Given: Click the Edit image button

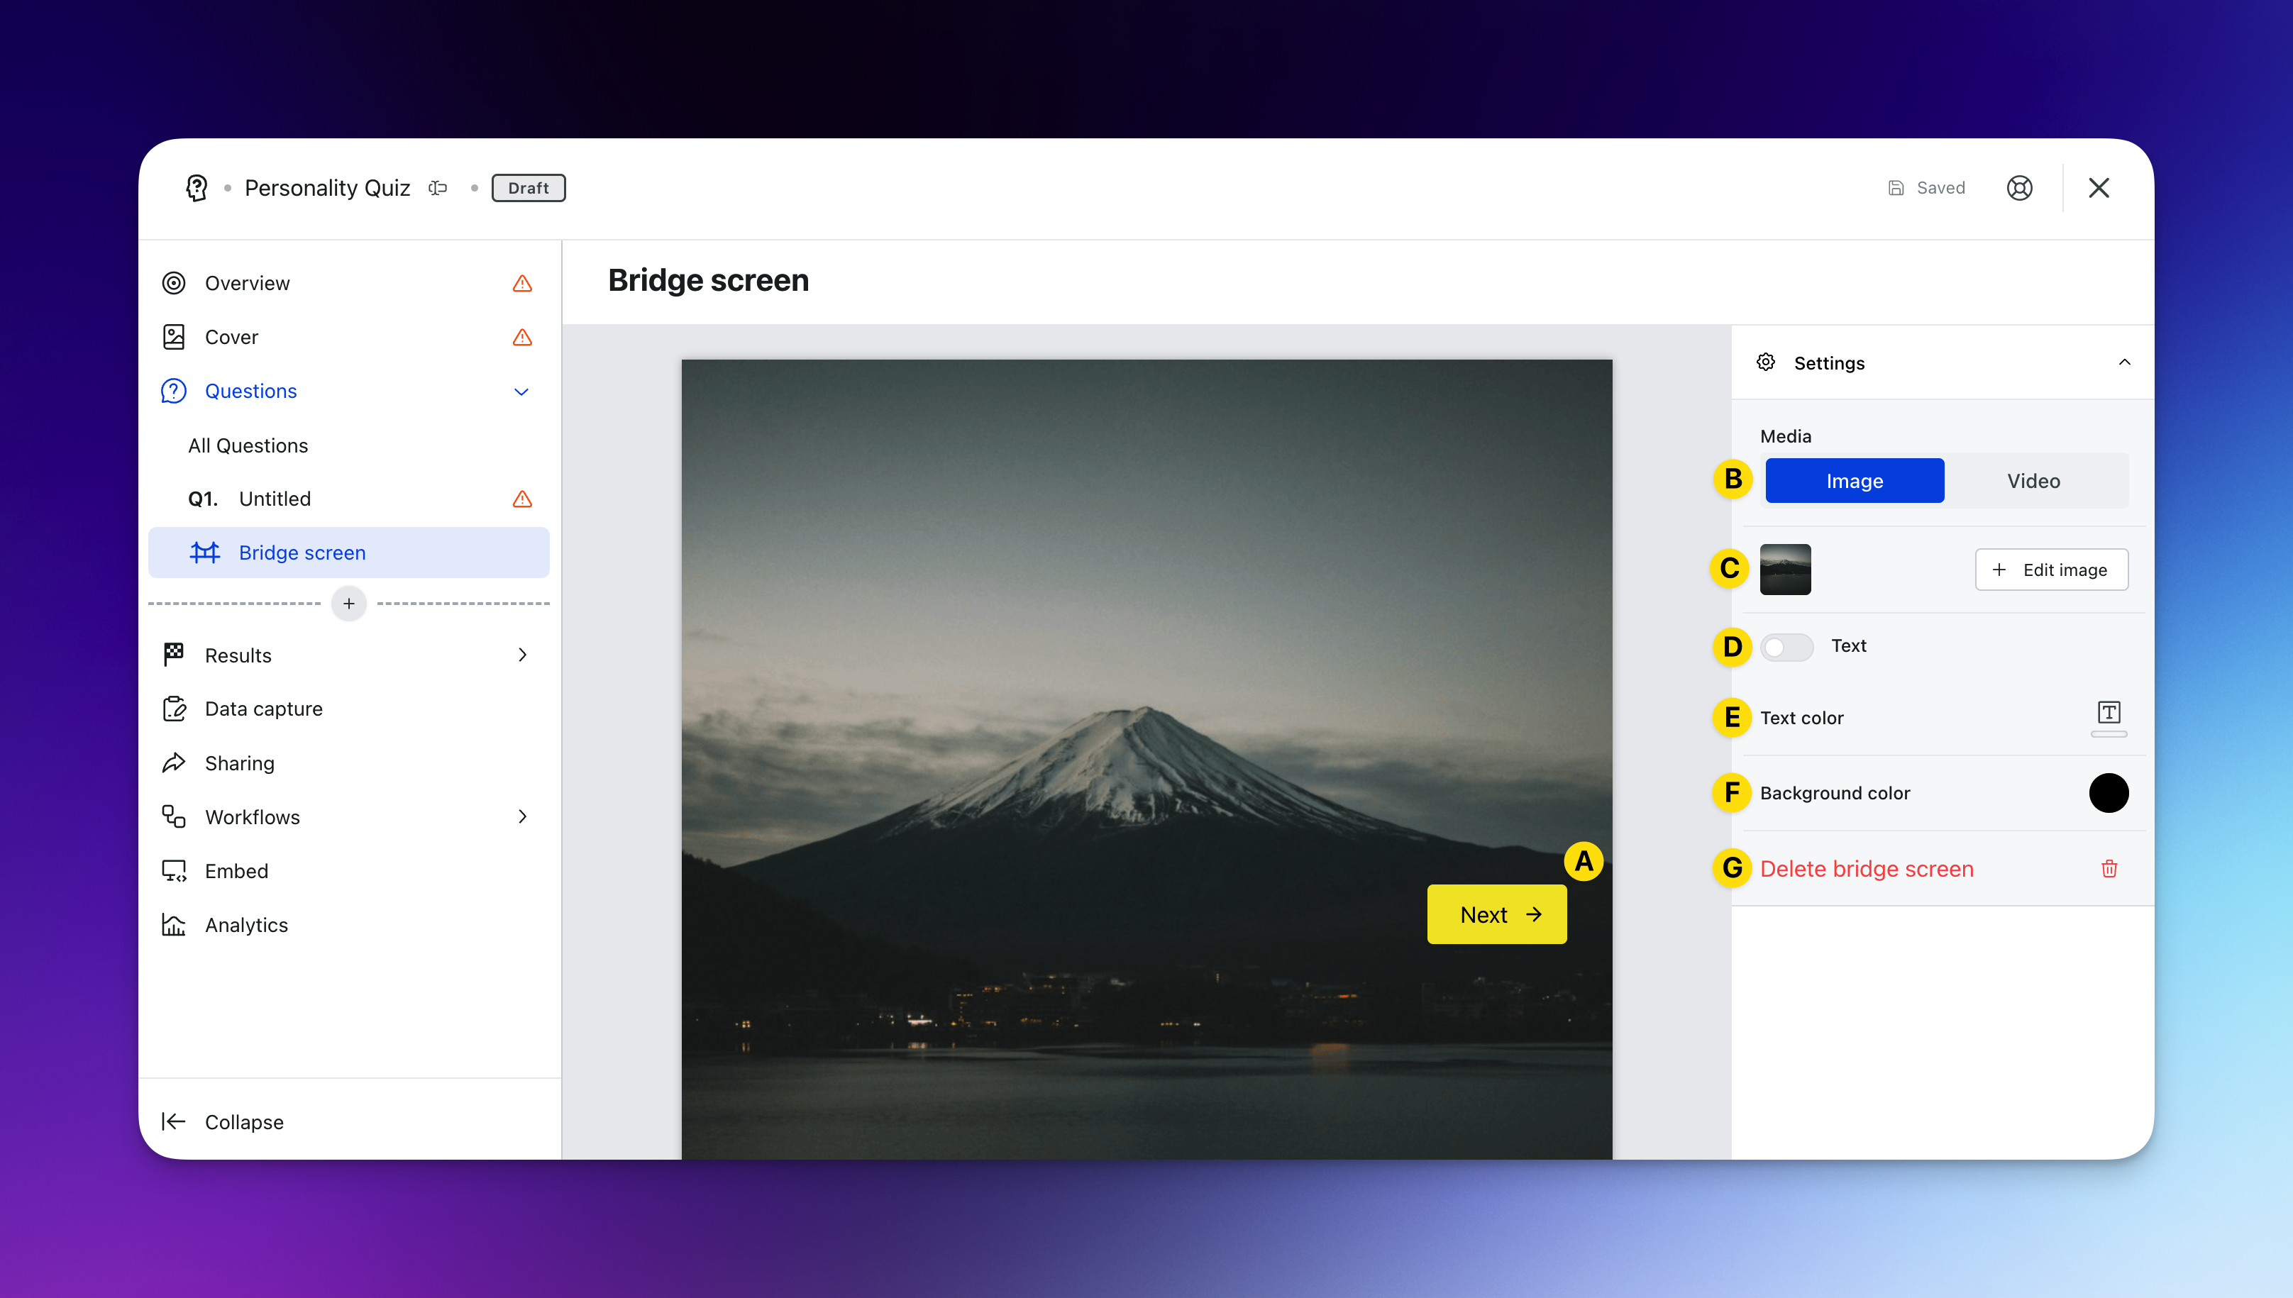Looking at the screenshot, I should [x=2050, y=570].
